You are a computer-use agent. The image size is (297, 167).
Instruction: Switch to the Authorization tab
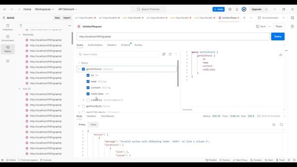[x=95, y=45]
